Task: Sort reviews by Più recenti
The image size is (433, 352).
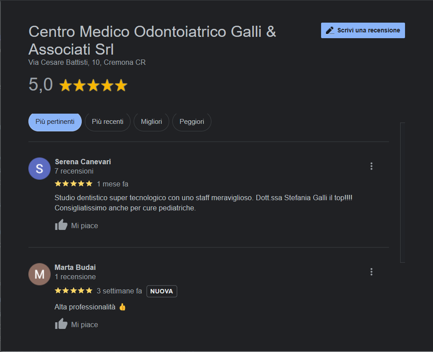Action: pos(107,122)
